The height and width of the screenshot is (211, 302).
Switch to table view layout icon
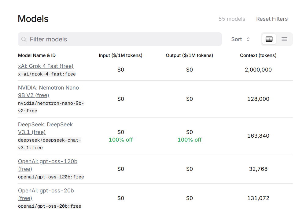click(269, 39)
